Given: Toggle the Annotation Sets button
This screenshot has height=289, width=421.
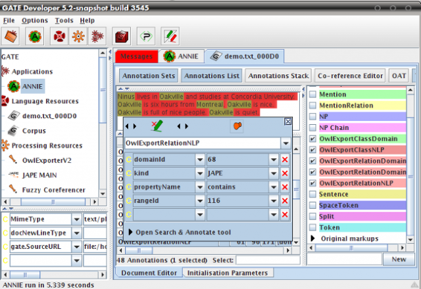Looking at the screenshot, I should coord(149,76).
